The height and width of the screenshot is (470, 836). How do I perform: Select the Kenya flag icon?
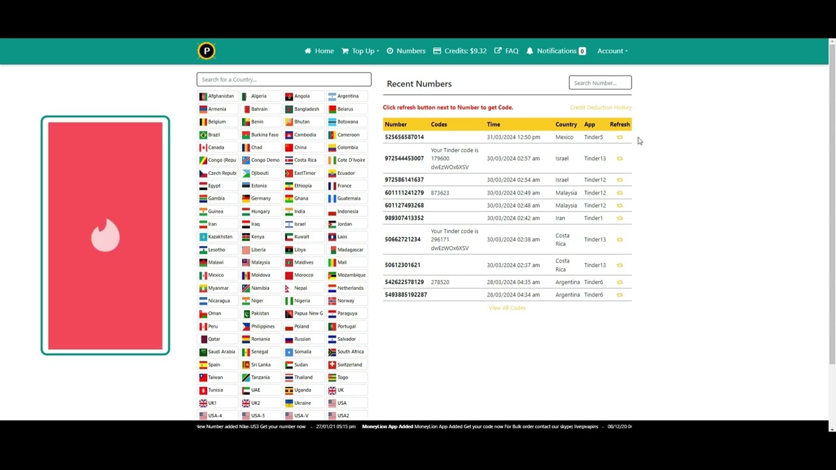pyautogui.click(x=246, y=237)
